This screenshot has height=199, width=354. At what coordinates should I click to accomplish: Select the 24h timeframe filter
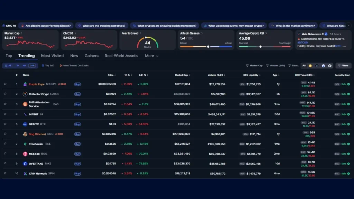point(32,66)
